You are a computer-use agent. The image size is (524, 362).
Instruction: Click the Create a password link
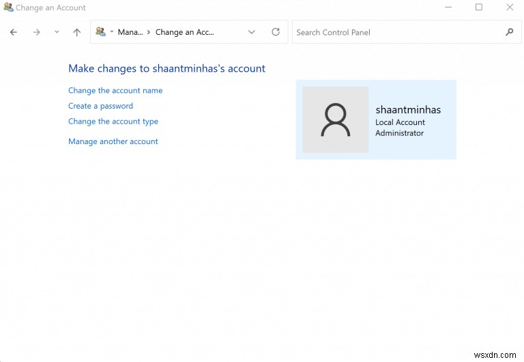pyautogui.click(x=100, y=106)
